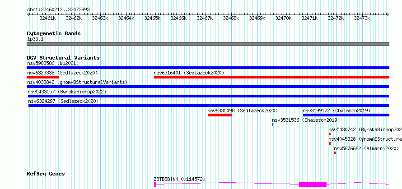Screen dimensions: 402x189
Task: Click the small red marker under nsv4045328
Action: click(x=330, y=143)
